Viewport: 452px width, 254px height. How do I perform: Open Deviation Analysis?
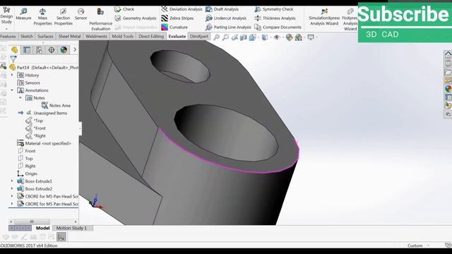pyautogui.click(x=182, y=9)
